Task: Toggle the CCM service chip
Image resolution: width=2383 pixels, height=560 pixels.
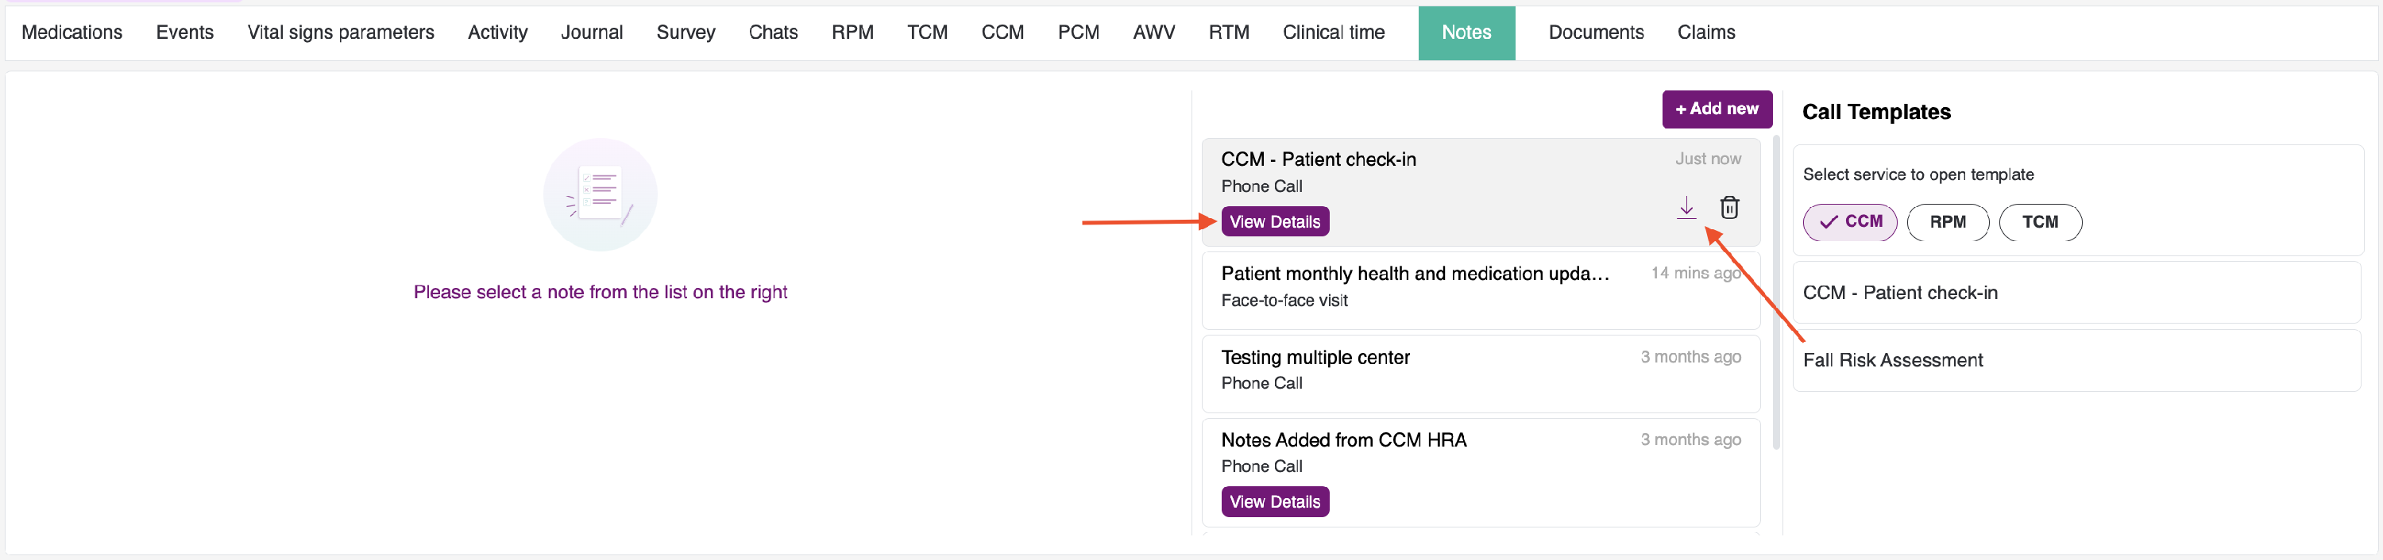Action: coord(1850,222)
